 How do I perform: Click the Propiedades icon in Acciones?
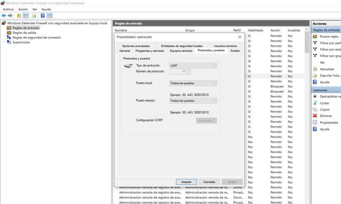pyautogui.click(x=315, y=122)
